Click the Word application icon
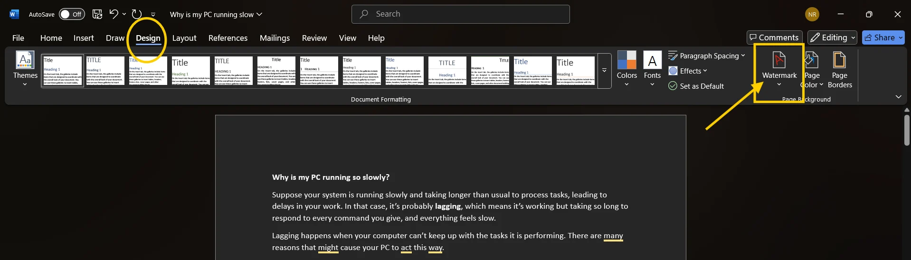This screenshot has width=911, height=260. [x=14, y=14]
